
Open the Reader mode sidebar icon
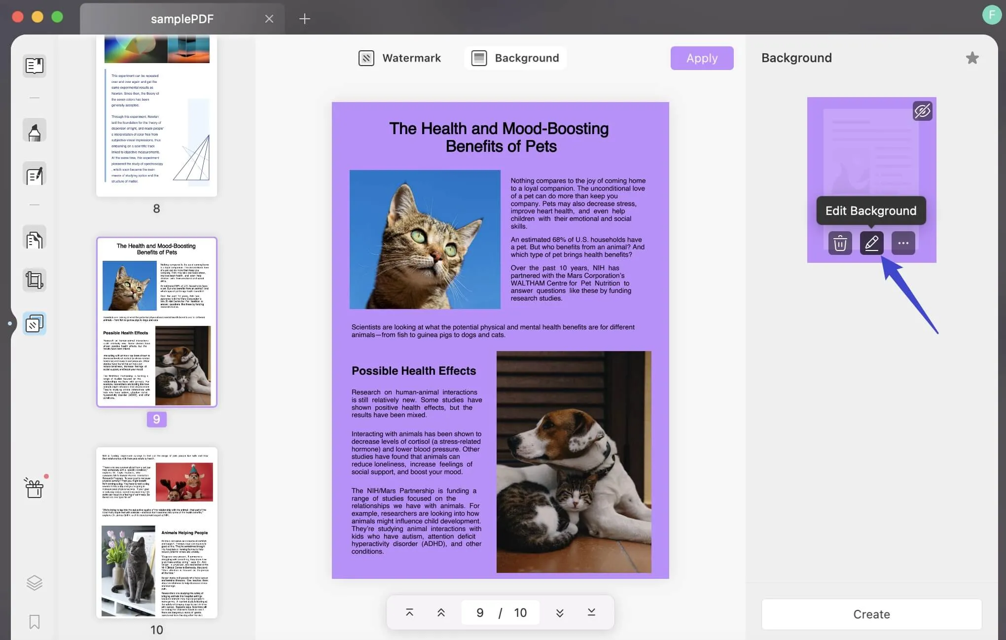point(35,66)
